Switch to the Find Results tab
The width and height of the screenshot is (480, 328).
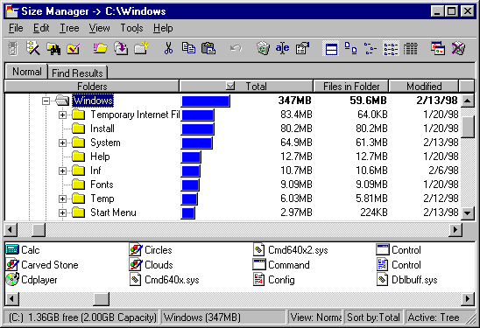77,73
